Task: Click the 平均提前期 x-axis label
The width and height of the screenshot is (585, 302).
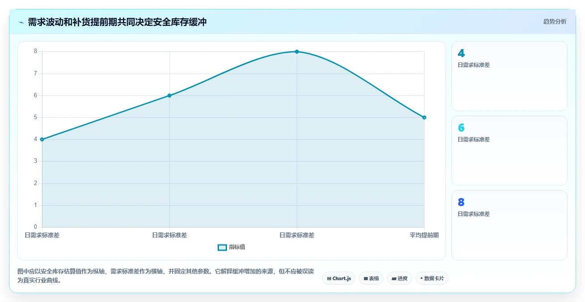Action: click(x=424, y=235)
